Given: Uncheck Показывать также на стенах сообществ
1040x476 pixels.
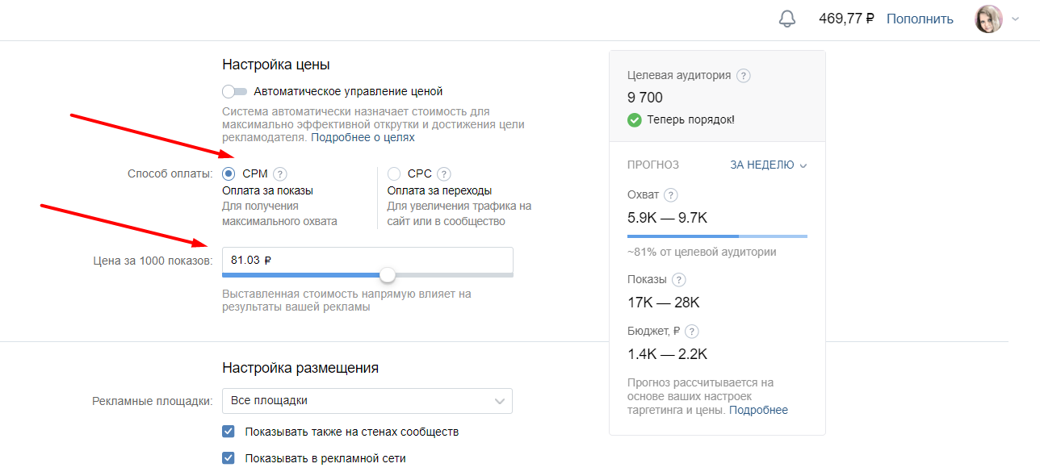Looking at the screenshot, I should pos(229,431).
